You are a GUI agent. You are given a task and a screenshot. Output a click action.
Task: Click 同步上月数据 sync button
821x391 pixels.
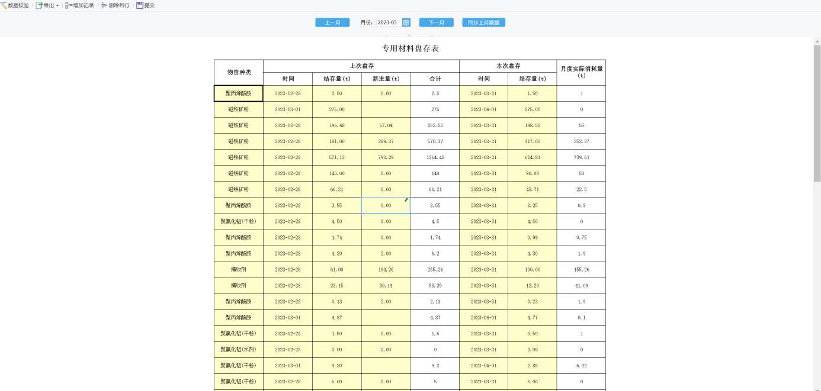[x=483, y=22]
